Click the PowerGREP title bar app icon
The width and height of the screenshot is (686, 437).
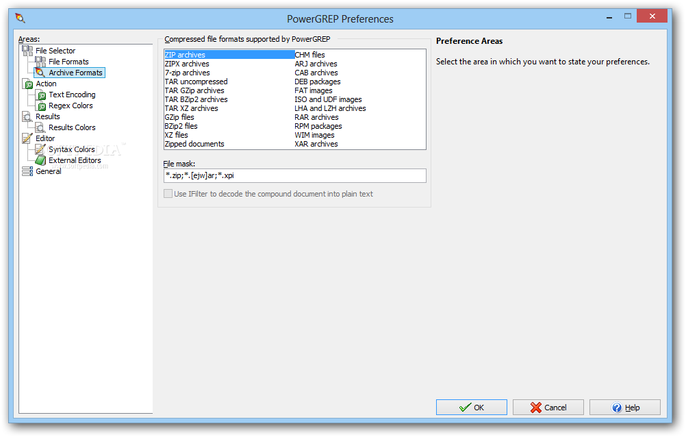(20, 18)
